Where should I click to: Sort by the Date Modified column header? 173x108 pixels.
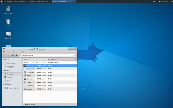[62, 62]
